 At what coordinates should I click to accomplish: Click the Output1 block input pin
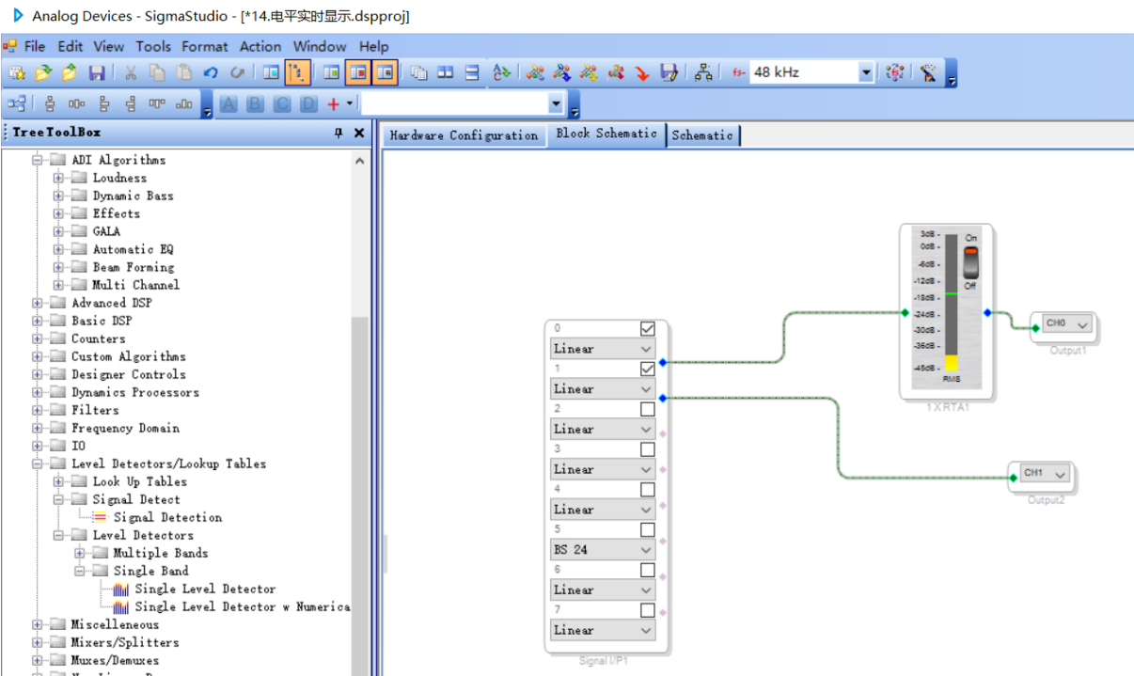pyautogui.click(x=1035, y=327)
